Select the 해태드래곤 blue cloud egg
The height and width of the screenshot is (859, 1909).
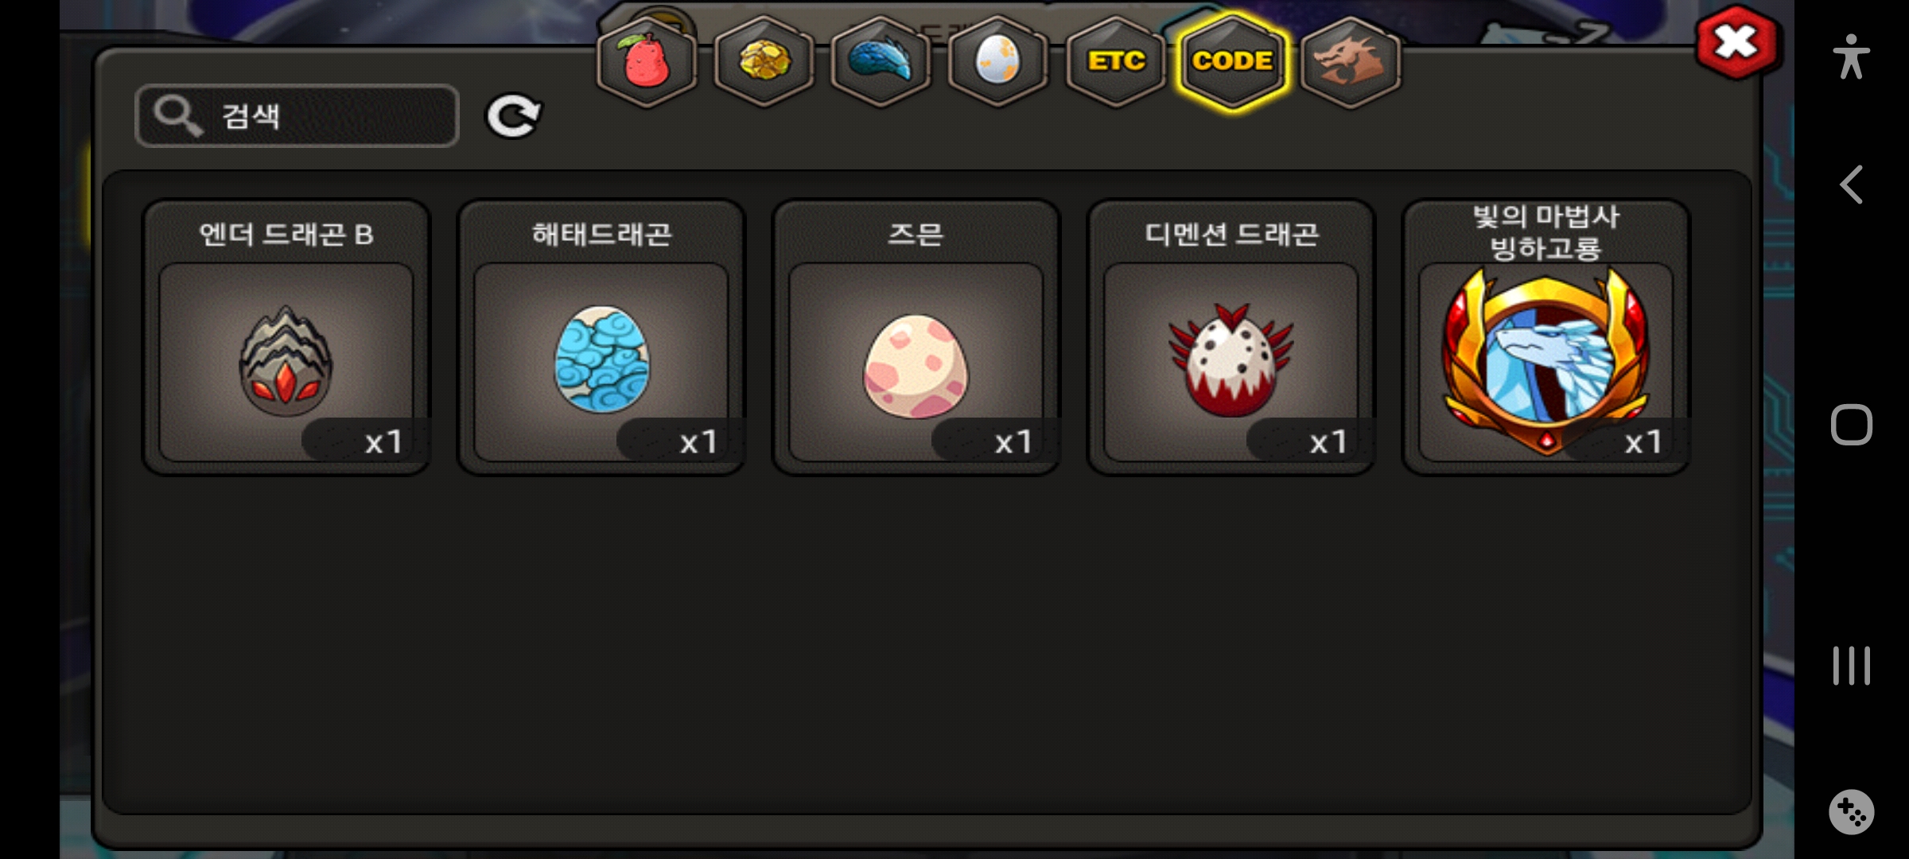click(x=601, y=337)
